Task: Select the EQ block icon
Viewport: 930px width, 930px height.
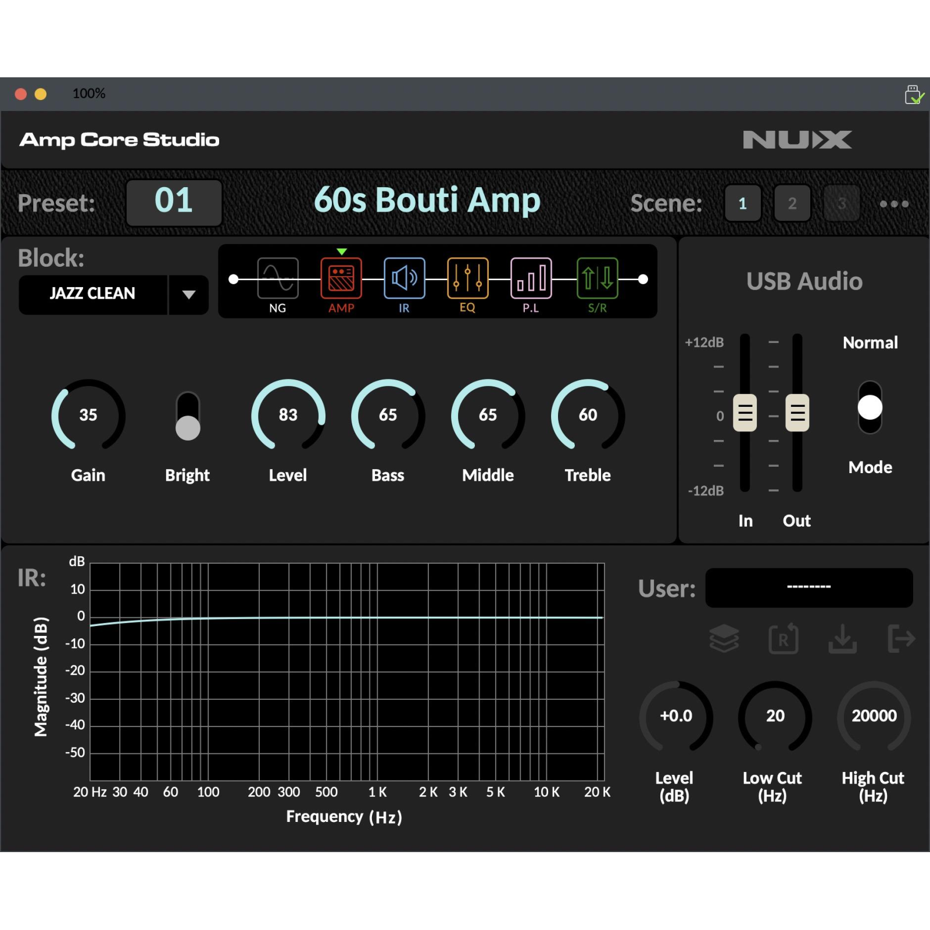Action: pos(467,278)
